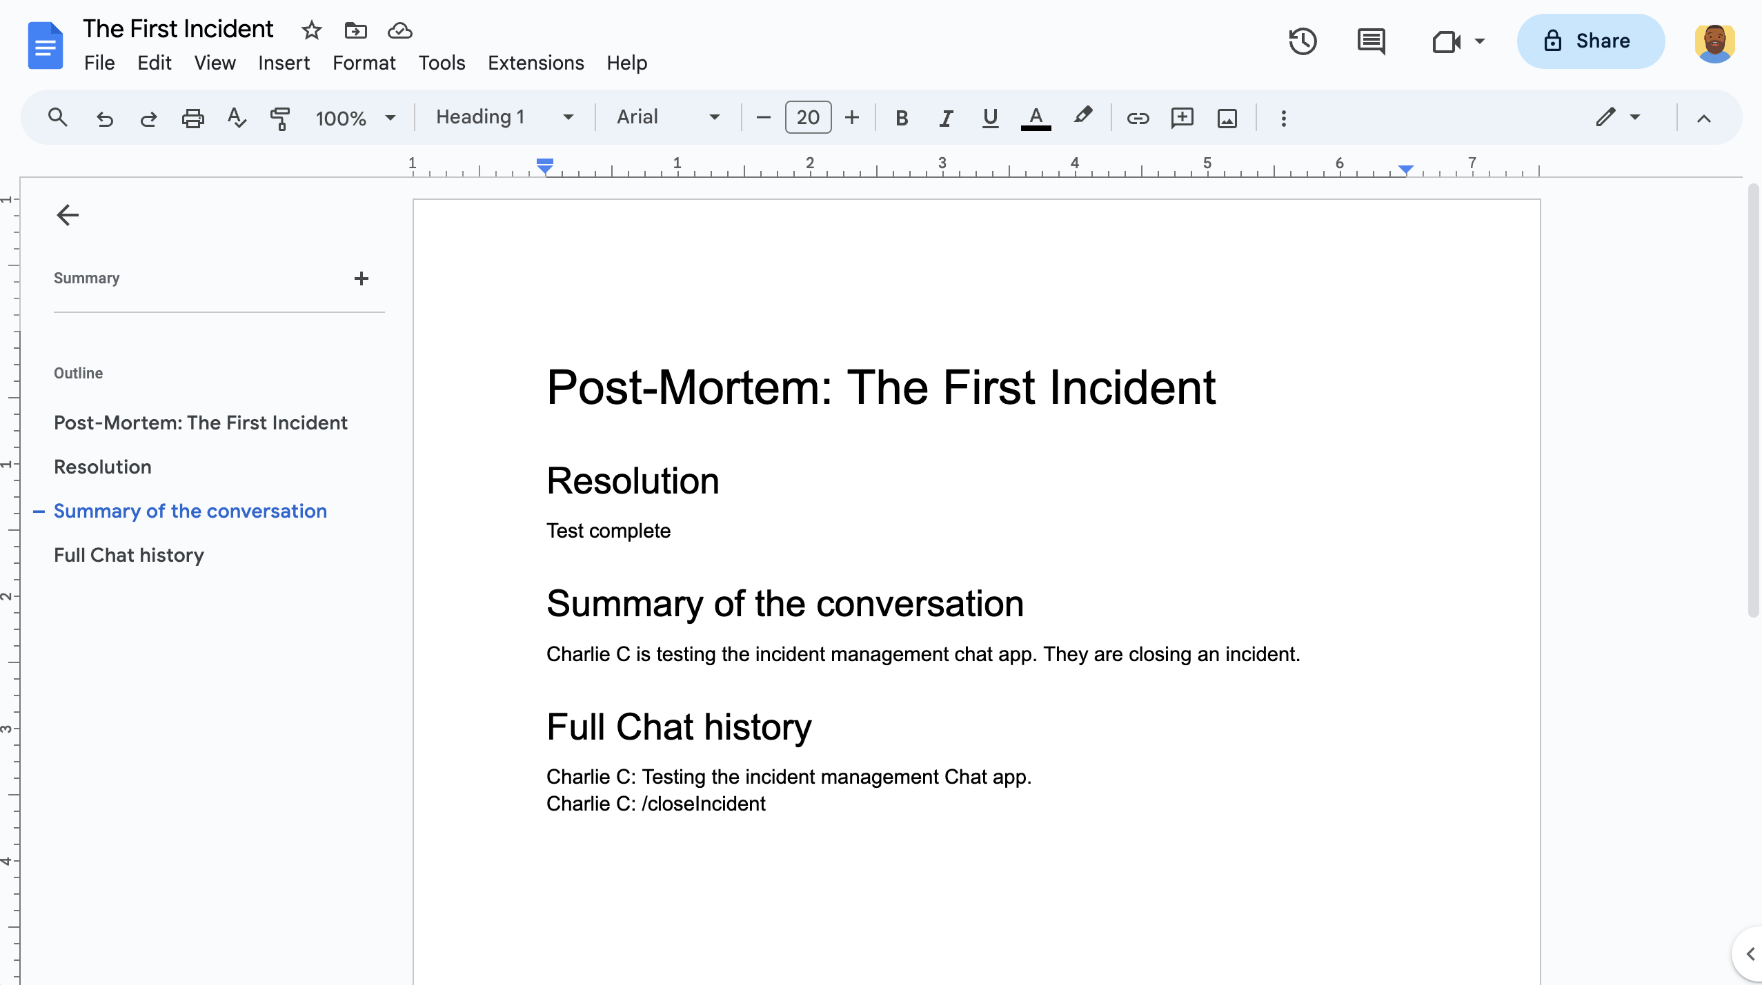Screen dimensions: 1762x985
Task: Click the Print document icon
Action: click(192, 117)
